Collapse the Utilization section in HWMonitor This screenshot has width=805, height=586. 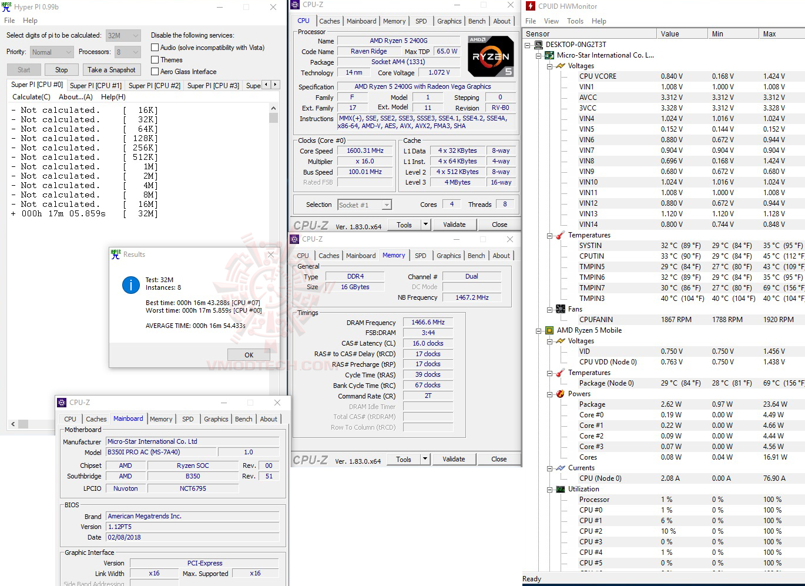click(x=550, y=489)
